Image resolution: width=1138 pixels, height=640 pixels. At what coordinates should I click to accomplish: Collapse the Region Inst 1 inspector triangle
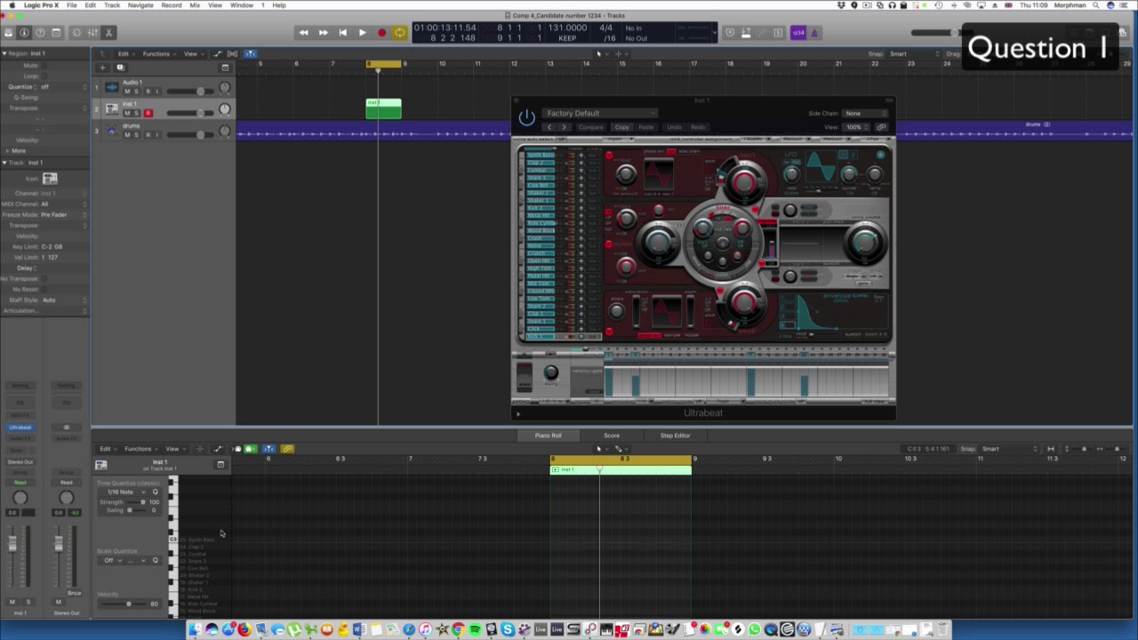[4, 53]
